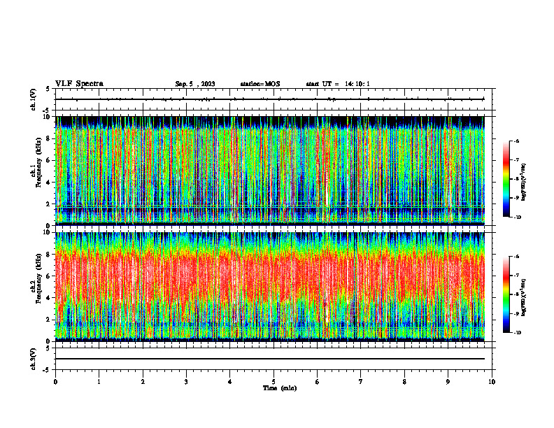Click the ch.1 color scale log(PSD) unit label
Screen dimensions: 554x428
(x=524, y=183)
